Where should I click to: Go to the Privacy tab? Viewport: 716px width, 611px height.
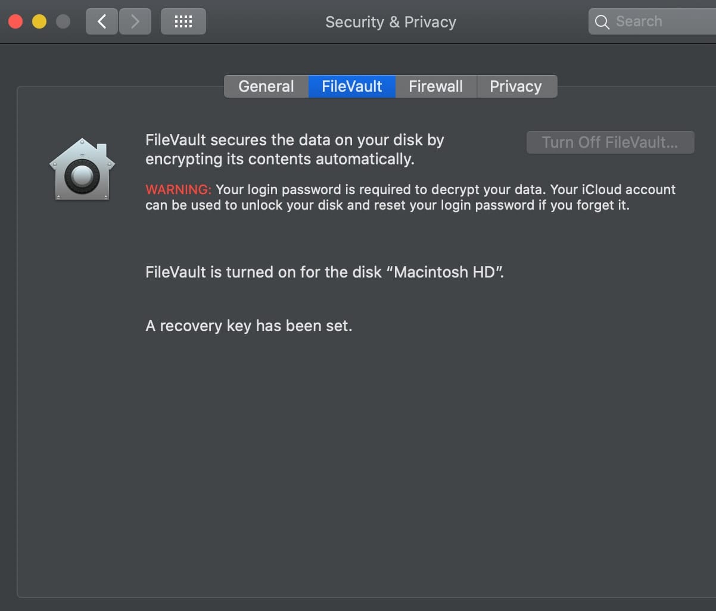click(x=516, y=86)
